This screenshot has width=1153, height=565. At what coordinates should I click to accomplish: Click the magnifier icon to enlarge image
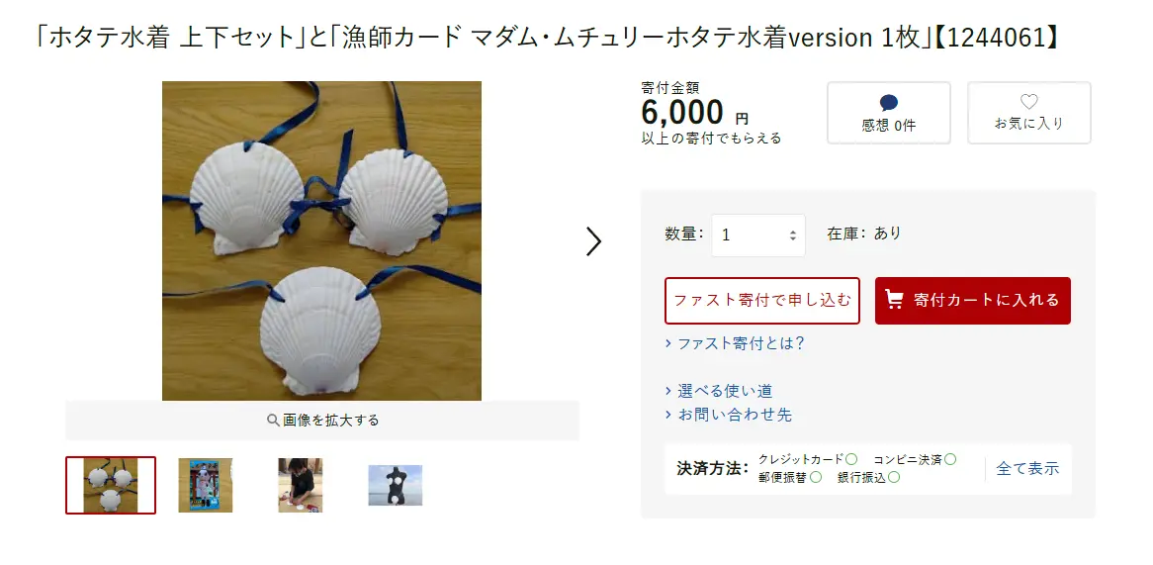(273, 421)
